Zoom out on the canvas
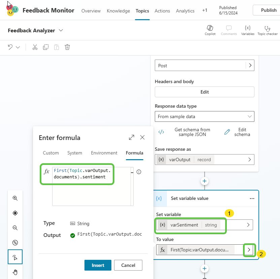This screenshot has height=279, width=280. (15, 228)
